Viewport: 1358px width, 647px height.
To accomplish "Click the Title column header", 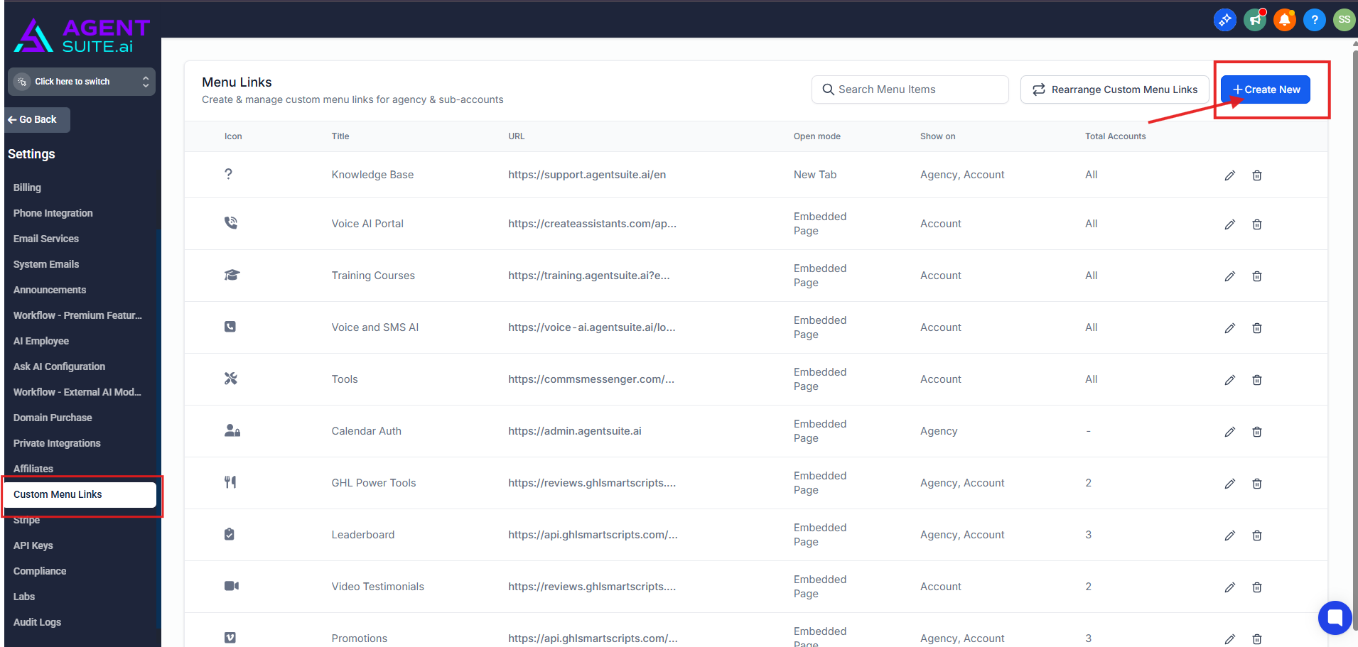I will point(340,136).
